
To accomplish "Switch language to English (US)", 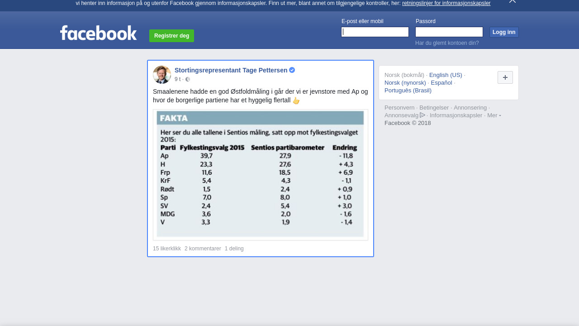I will tap(446, 75).
